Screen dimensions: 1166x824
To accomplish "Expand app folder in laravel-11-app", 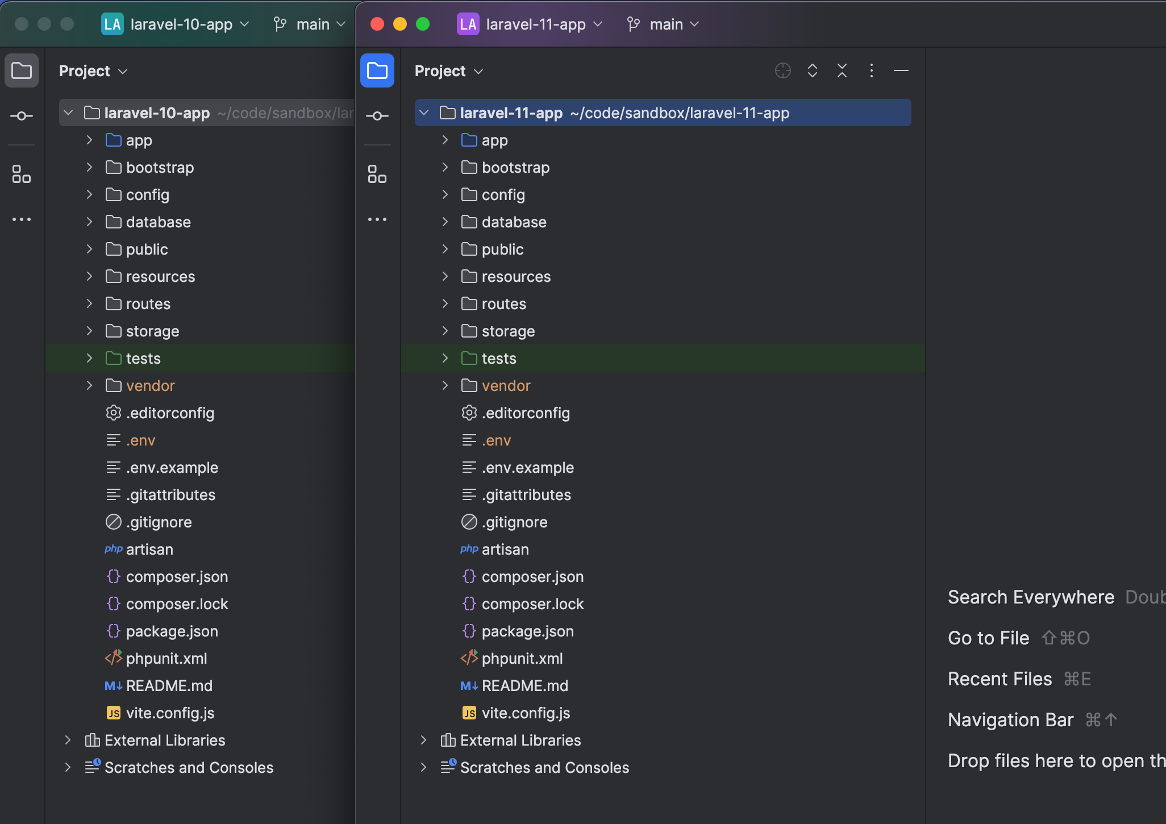I will [x=445, y=140].
